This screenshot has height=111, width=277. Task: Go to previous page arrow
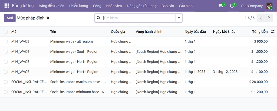260,18
